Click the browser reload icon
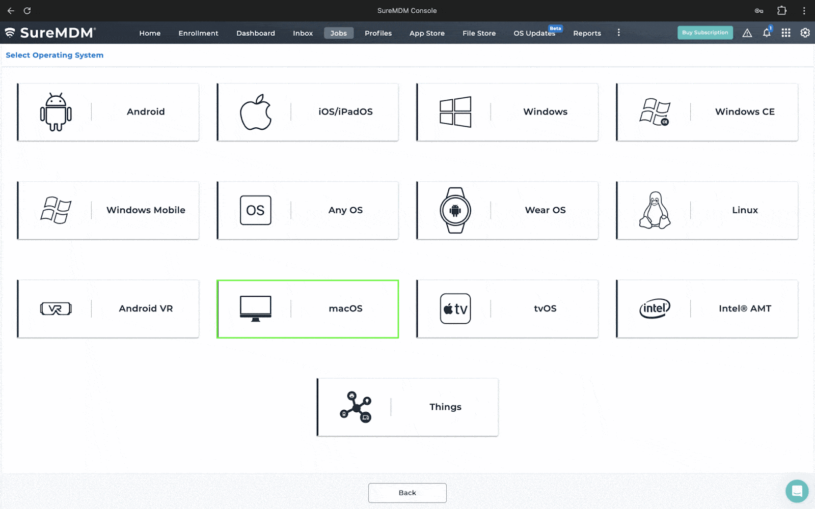The height and width of the screenshot is (509, 815). (28, 11)
